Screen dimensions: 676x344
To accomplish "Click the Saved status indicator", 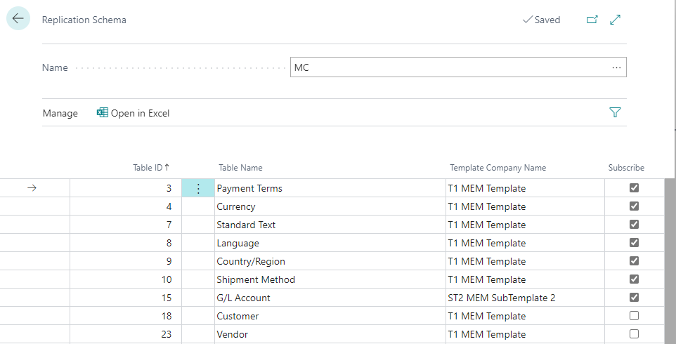I will pyautogui.click(x=541, y=20).
